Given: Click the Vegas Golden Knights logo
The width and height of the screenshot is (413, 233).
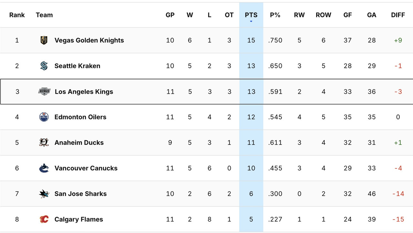Looking at the screenshot, I should pos(44,40).
